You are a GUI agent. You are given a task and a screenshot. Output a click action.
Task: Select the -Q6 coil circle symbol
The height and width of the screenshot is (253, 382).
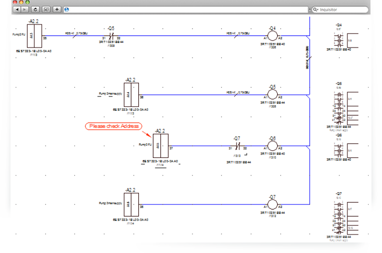tap(272, 146)
